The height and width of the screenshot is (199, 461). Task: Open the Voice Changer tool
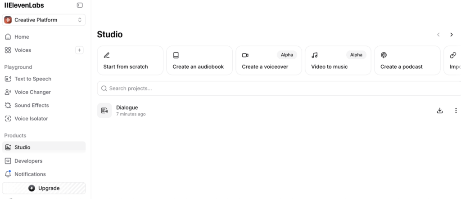[32, 92]
